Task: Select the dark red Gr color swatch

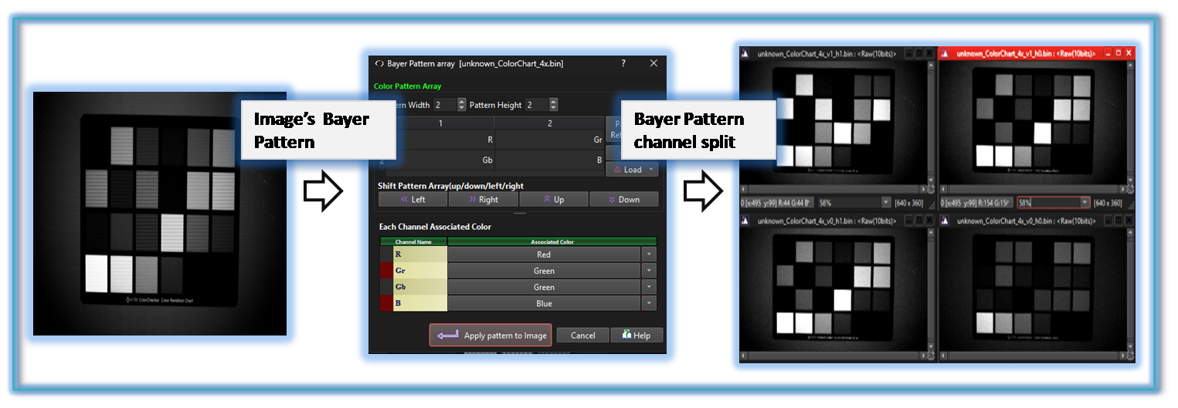Action: tap(385, 271)
